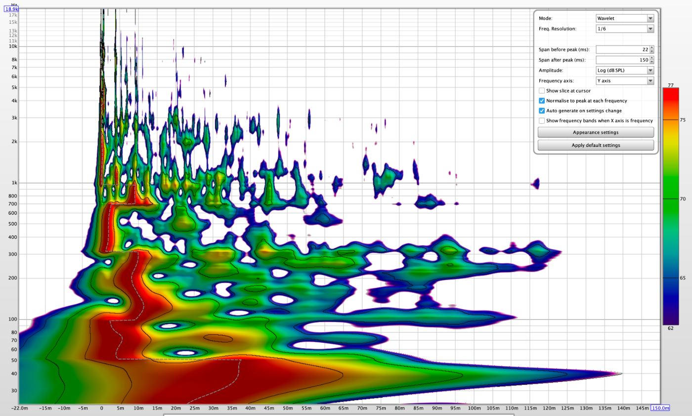Expand the Freq. Resolution dropdown

(625, 29)
